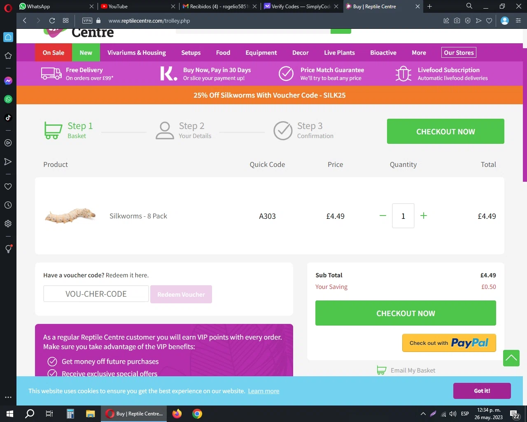Open sidebar heart pinboards icon
The image size is (527, 422).
pyautogui.click(x=8, y=186)
